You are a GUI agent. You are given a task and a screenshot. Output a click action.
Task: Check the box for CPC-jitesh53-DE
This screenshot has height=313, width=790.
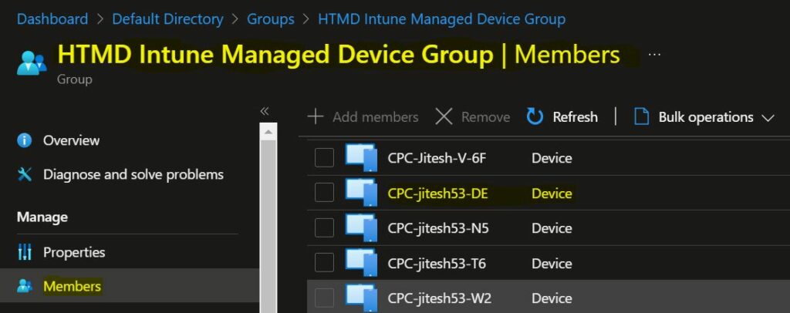(x=325, y=193)
